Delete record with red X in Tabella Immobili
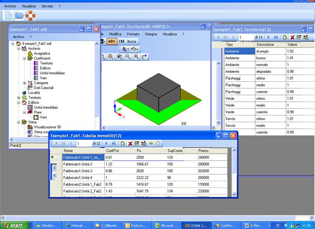Image resolution: width=315 pixels, height=229 pixels. (x=130, y=144)
